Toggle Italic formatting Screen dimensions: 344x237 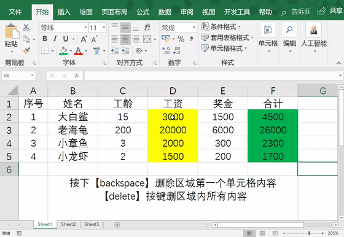55,39
